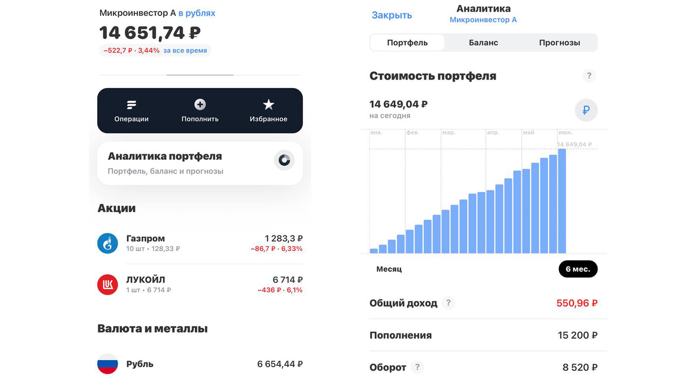The image size is (678, 381).
Task: Open Аналитика портфеля via its circular chart icon
Action: (284, 160)
